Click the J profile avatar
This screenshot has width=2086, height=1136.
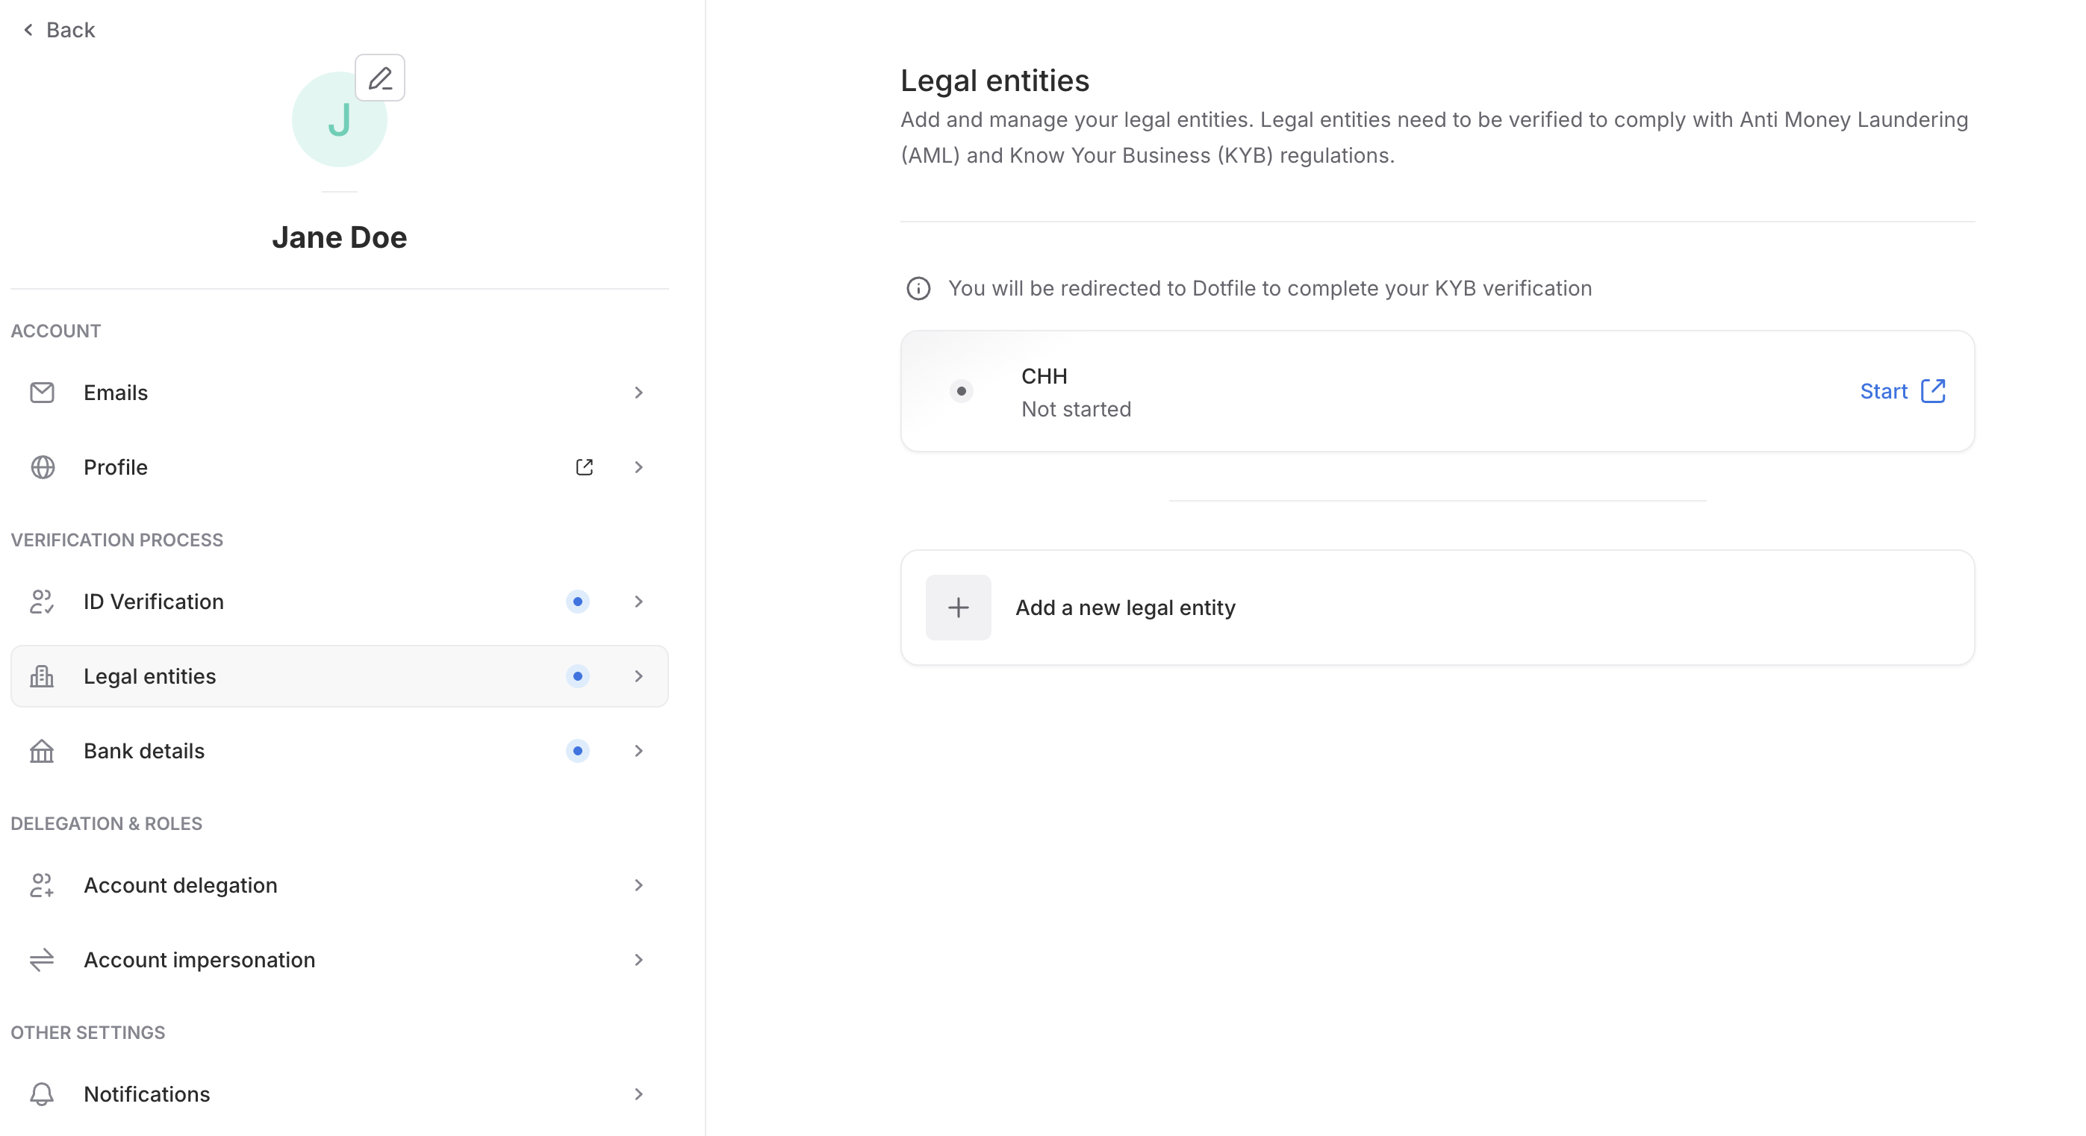pyautogui.click(x=339, y=120)
